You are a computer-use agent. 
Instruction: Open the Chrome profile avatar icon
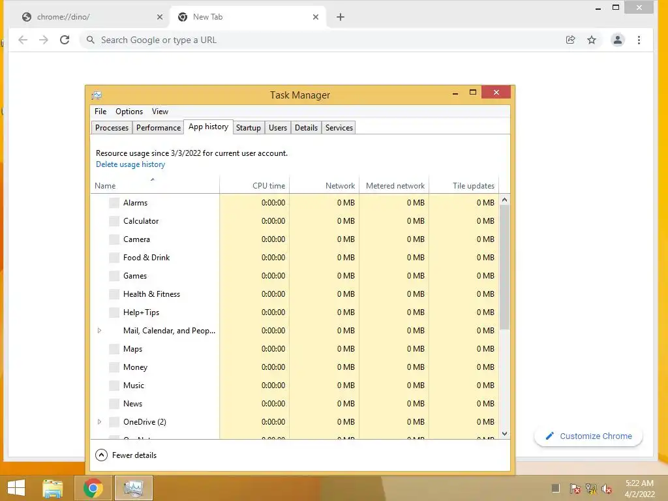(x=618, y=40)
